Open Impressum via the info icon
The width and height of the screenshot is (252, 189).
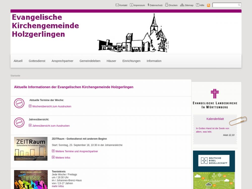pyautogui.click(x=131, y=5)
